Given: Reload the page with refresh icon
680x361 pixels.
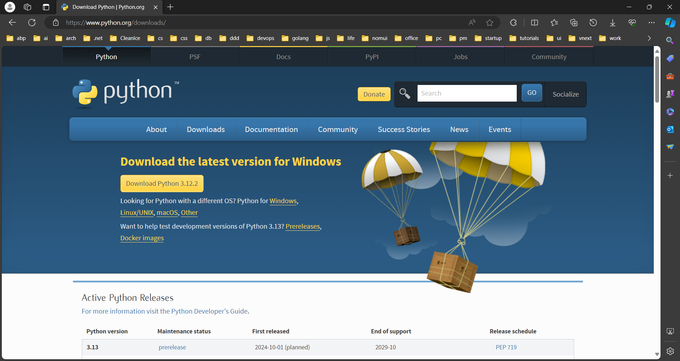Looking at the screenshot, I should click(32, 23).
